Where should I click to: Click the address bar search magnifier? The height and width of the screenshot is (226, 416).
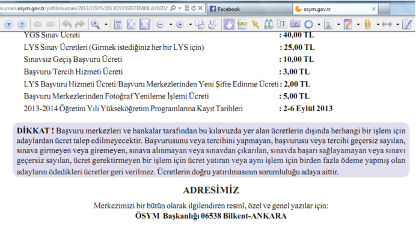173,8
